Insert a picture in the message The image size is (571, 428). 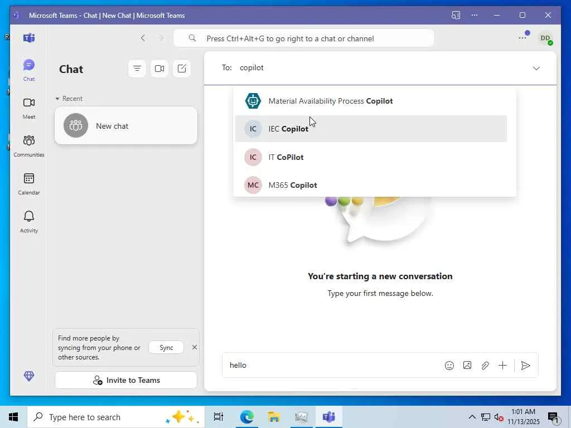(x=467, y=366)
